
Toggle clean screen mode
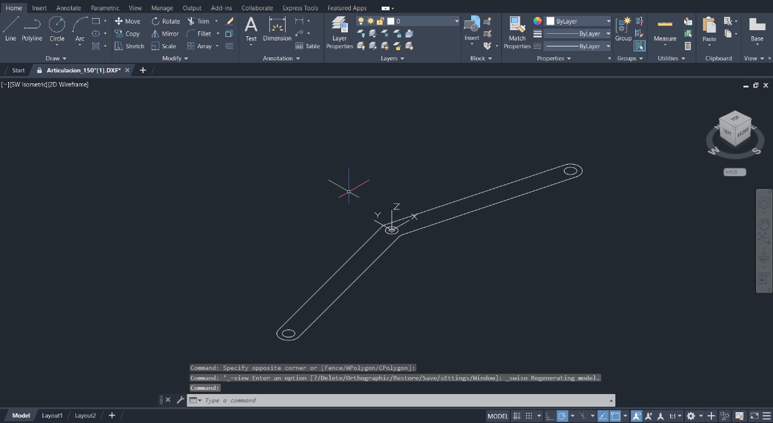click(755, 416)
